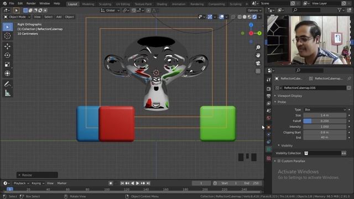Open the Object Data probe tab

pyautogui.click(x=268, y=149)
